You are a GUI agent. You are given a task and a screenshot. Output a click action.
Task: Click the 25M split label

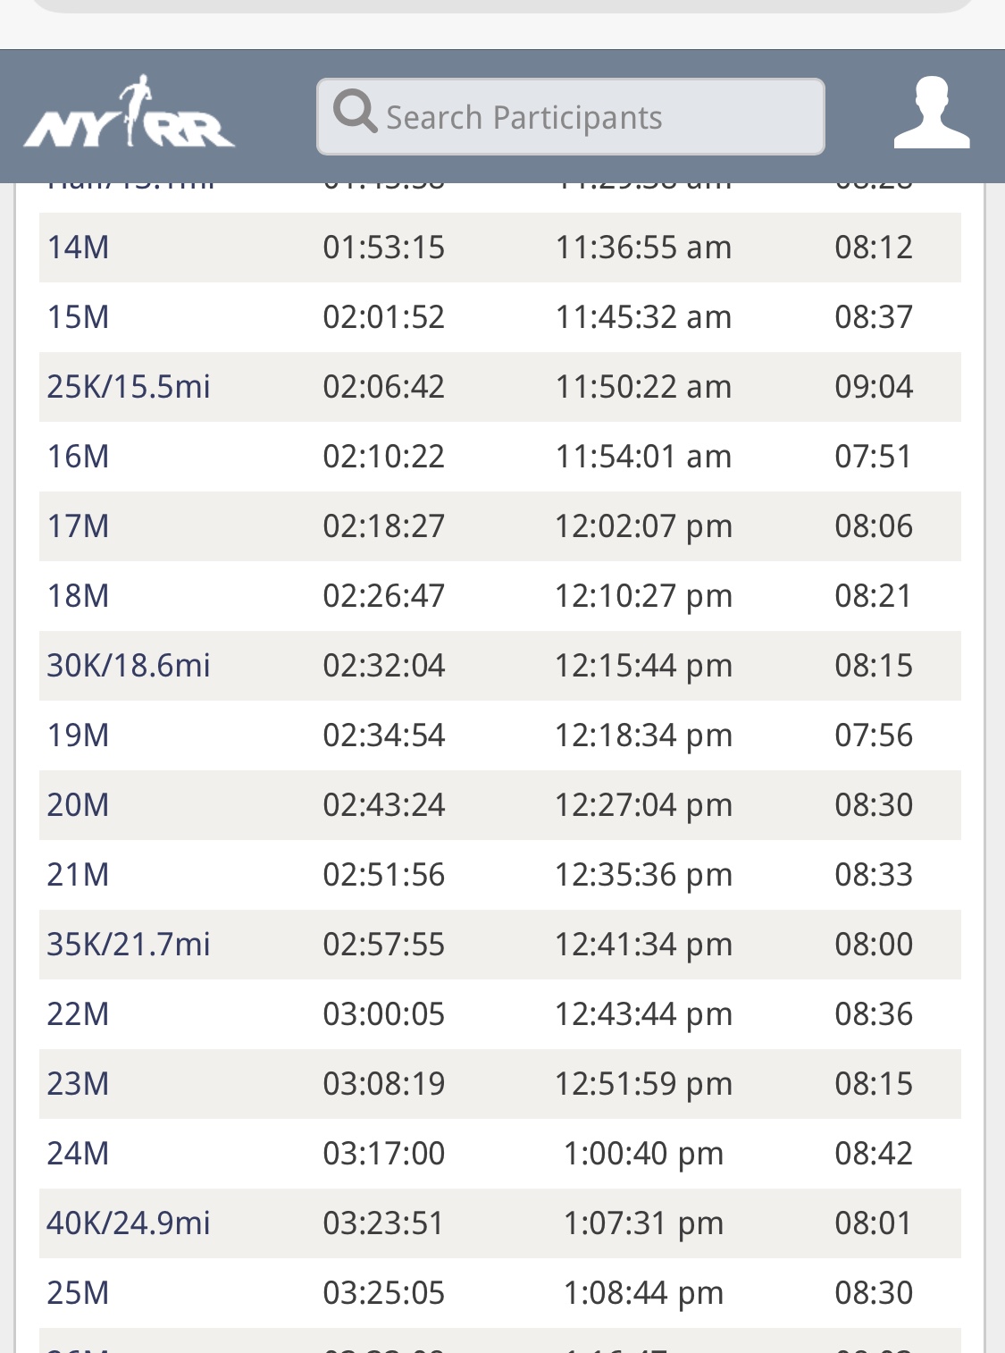pos(79,1293)
